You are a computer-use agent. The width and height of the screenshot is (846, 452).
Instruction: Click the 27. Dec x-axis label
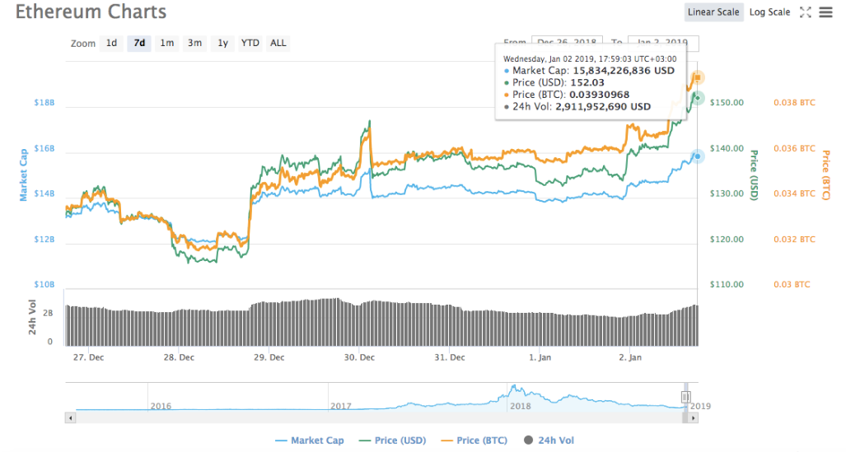pos(89,357)
